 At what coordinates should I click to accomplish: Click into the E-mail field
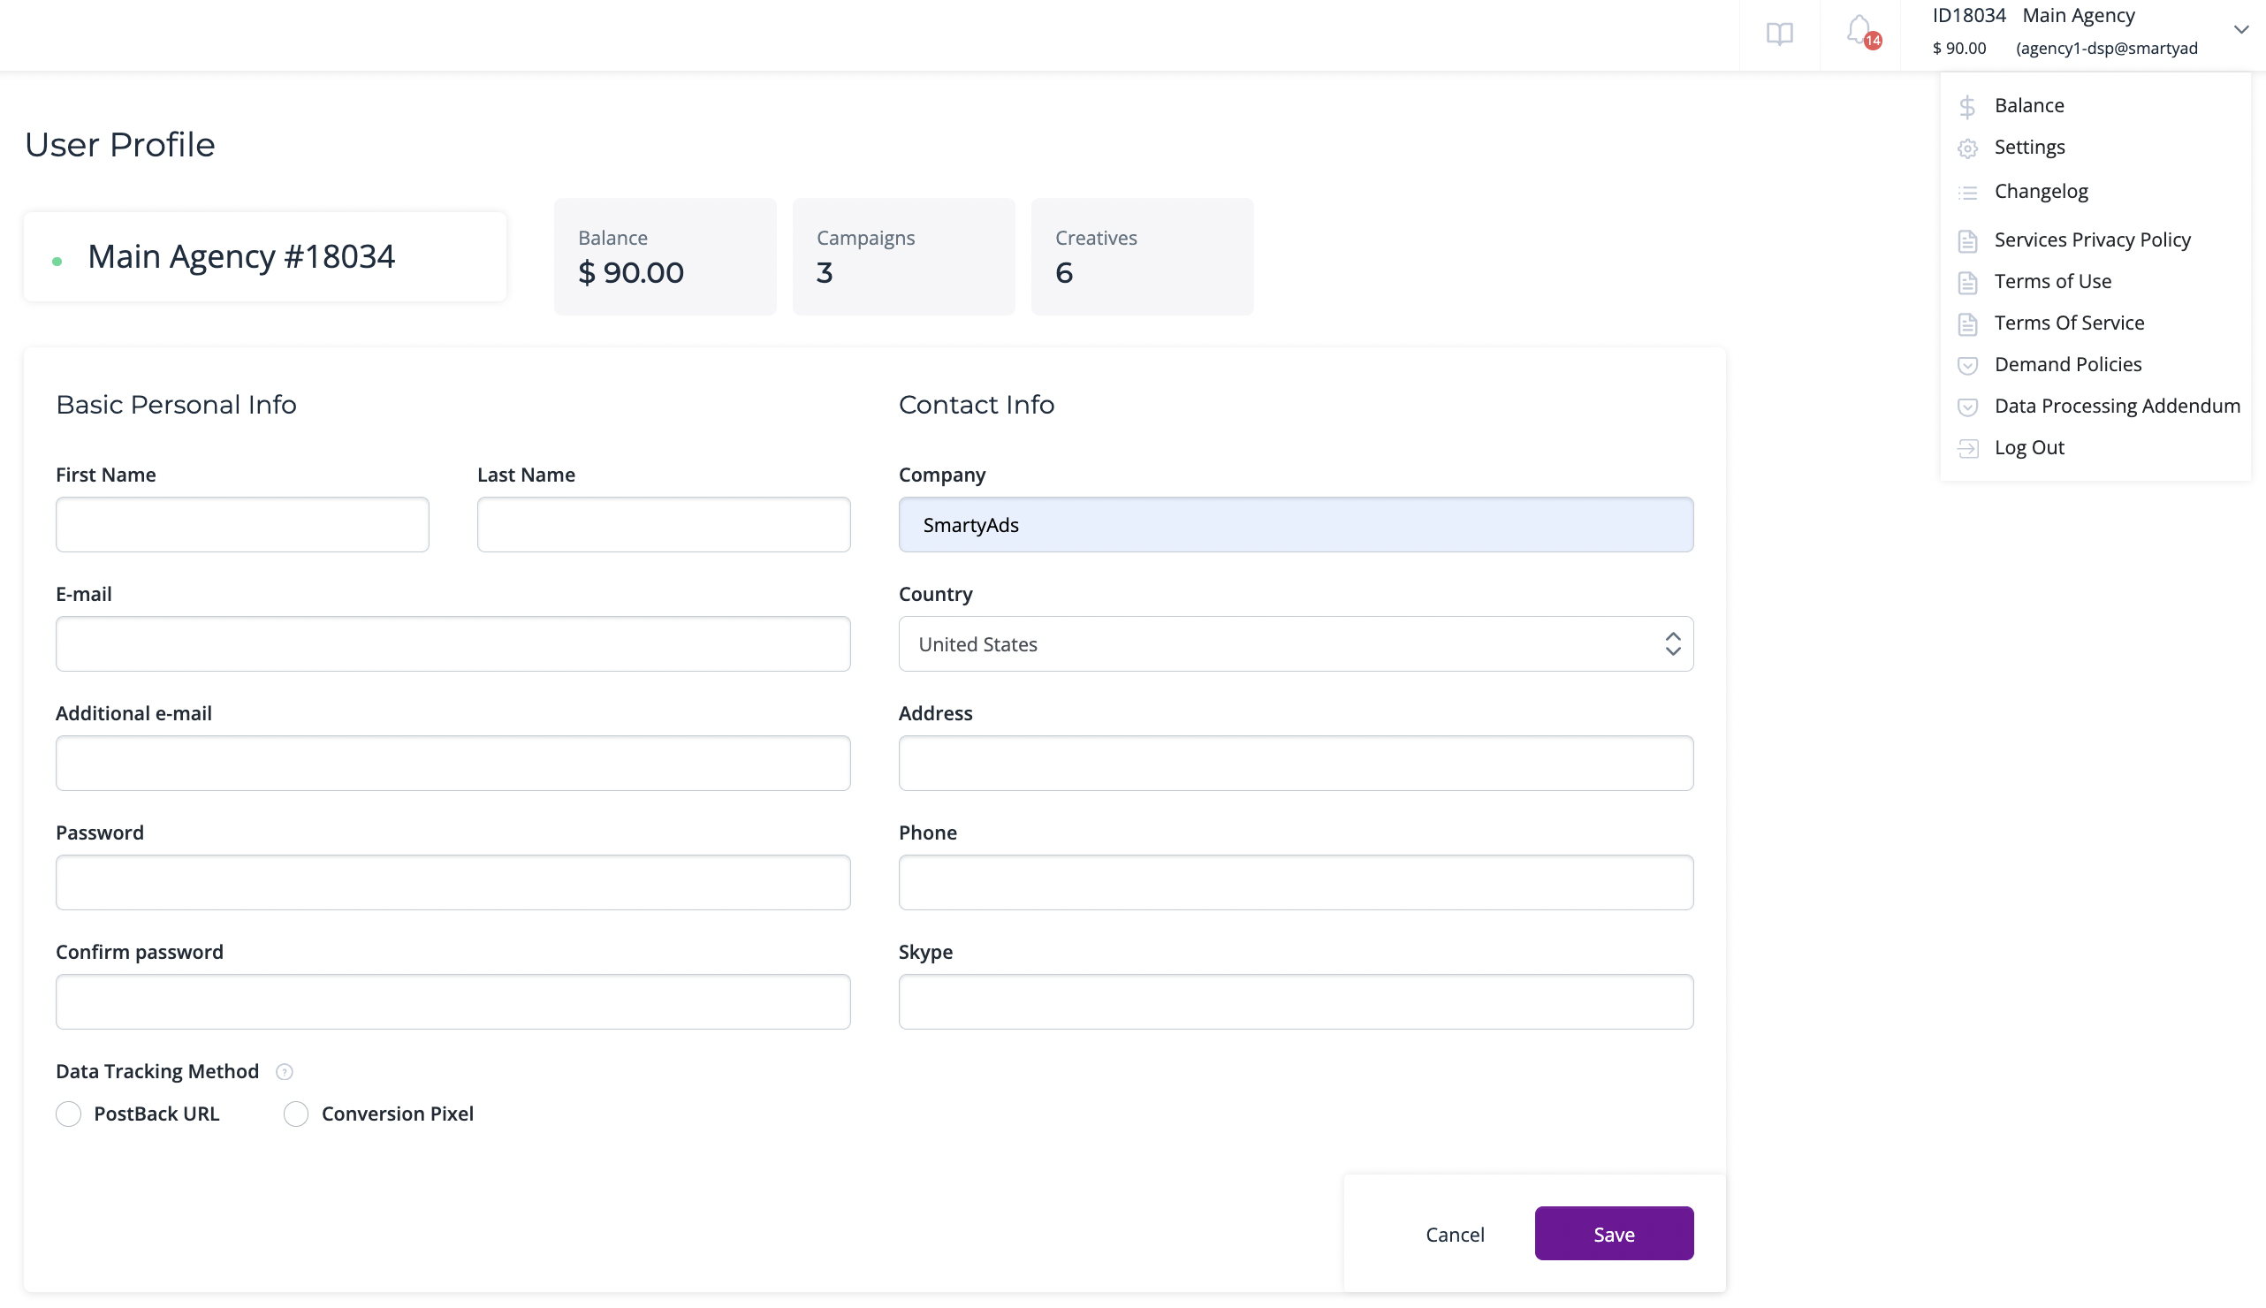[452, 644]
